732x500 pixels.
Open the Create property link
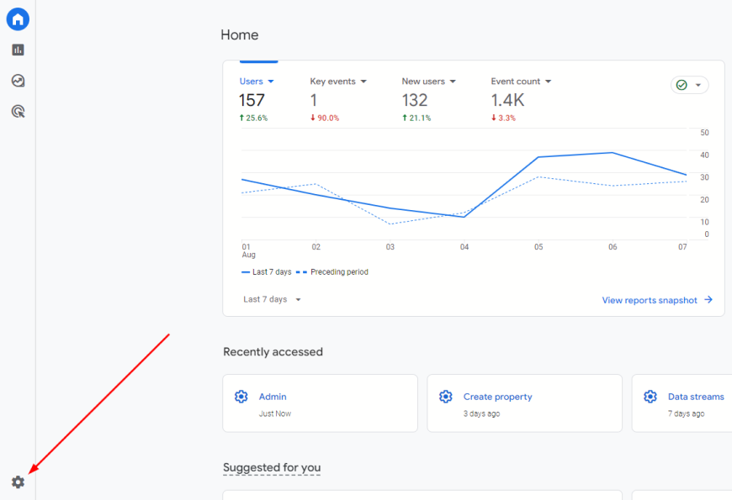(497, 397)
